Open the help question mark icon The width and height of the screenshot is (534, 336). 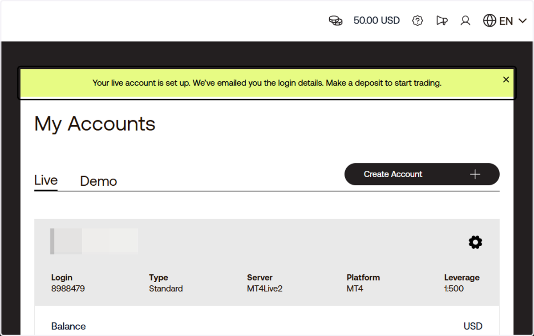(417, 20)
